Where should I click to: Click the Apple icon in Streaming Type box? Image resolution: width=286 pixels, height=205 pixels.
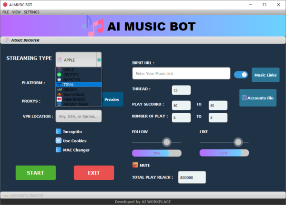(x=60, y=60)
